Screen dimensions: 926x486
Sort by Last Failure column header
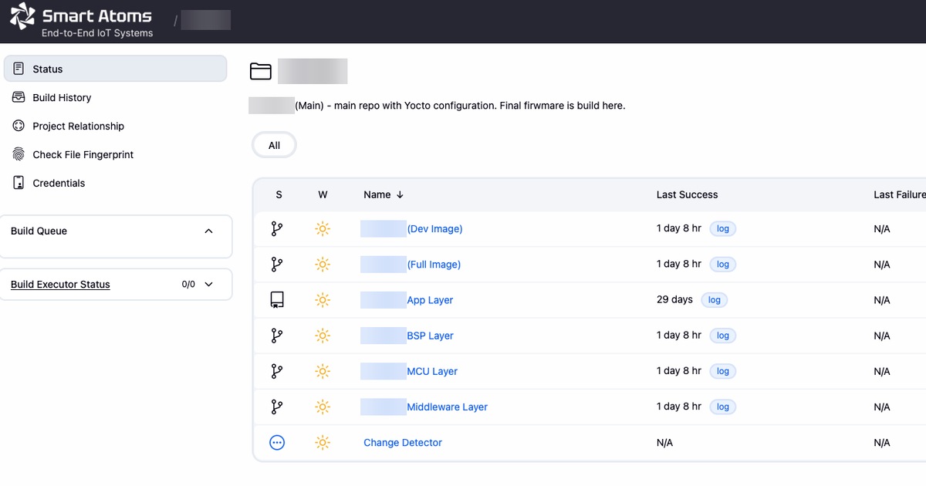coord(900,194)
